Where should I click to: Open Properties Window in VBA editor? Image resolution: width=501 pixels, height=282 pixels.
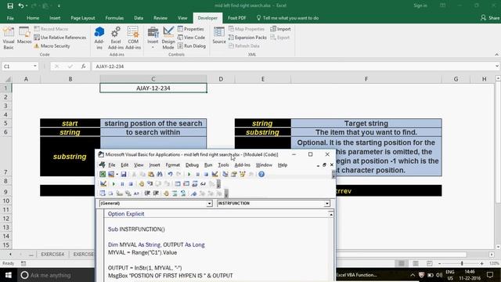coord(234,174)
